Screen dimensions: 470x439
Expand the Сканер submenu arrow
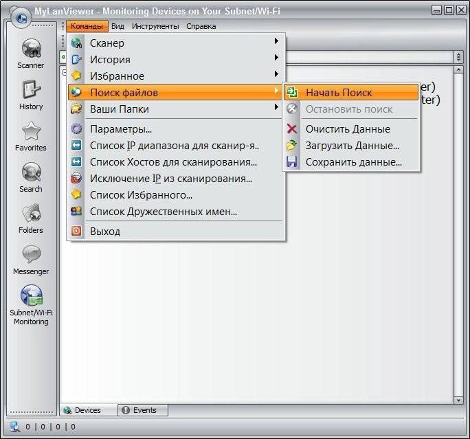tap(276, 41)
